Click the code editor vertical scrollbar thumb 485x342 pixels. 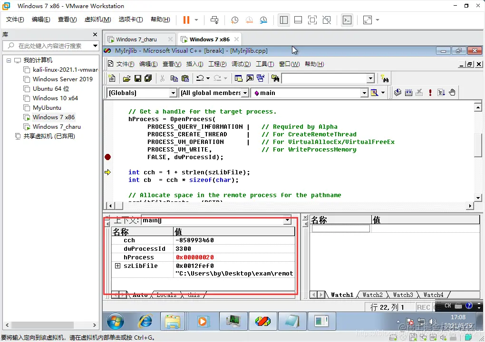(x=477, y=145)
